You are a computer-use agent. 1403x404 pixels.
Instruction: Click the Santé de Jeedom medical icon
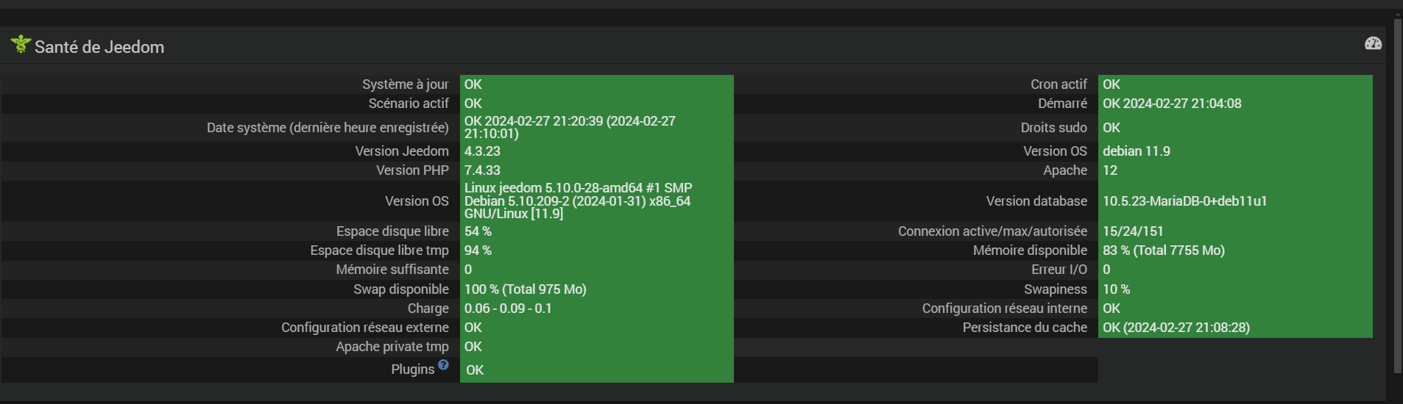21,45
